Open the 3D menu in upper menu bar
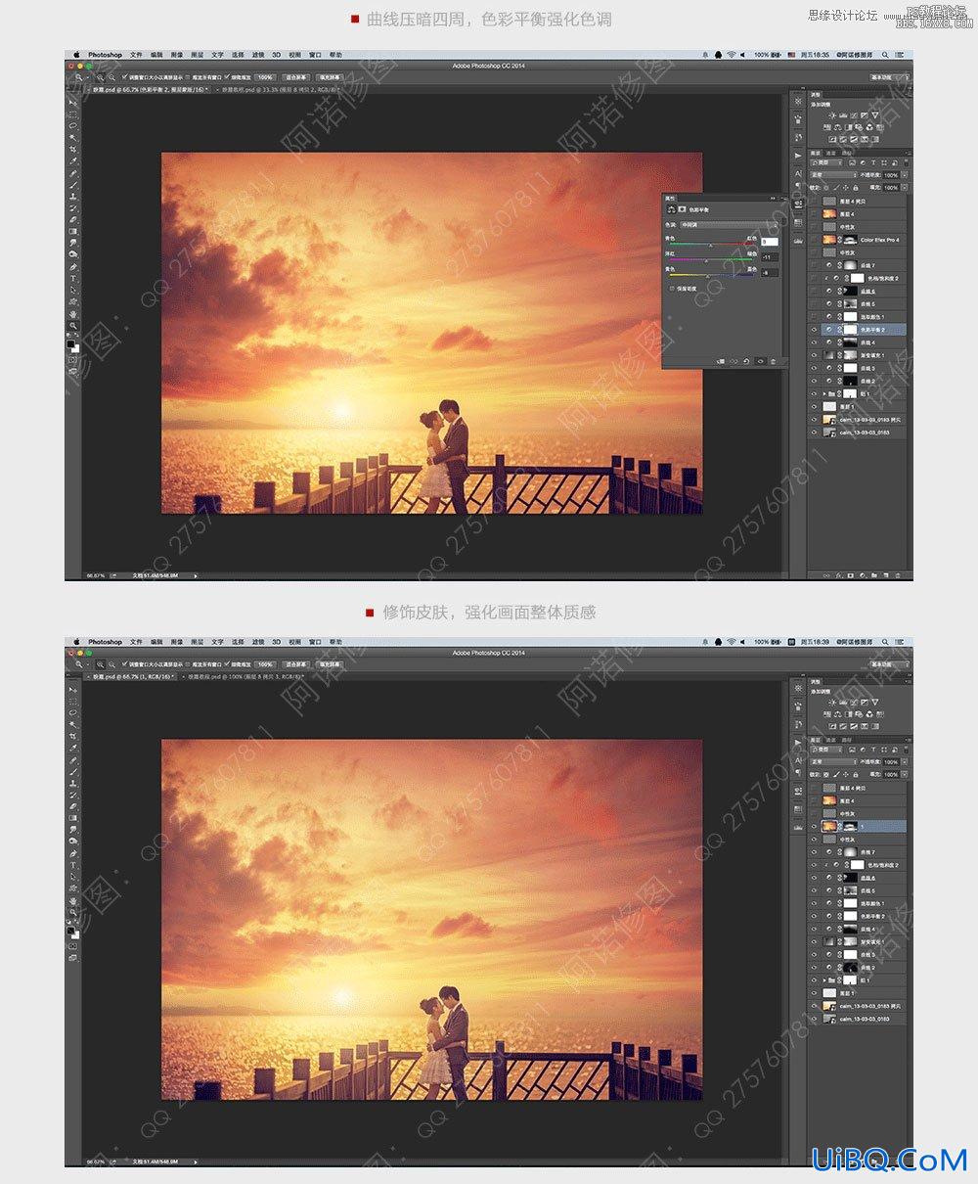The image size is (978, 1184). coord(277,55)
